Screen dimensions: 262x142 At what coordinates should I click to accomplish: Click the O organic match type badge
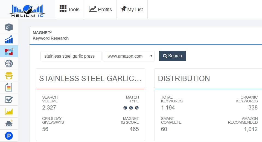[x=125, y=108]
